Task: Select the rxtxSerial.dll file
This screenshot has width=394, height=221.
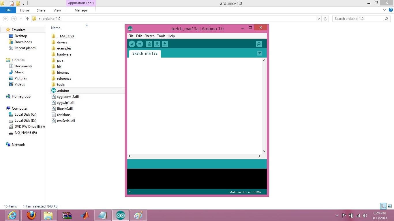Action: click(x=66, y=121)
